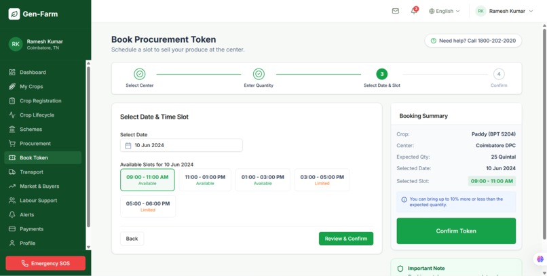
Task: Click step 1 Select Center circle
Action: coord(140,74)
